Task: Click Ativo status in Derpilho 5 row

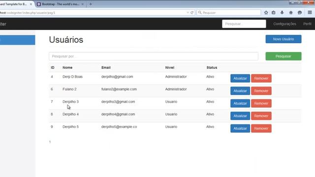Action: point(210,127)
